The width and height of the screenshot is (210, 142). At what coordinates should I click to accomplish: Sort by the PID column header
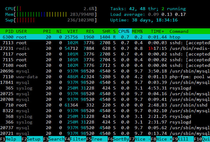pos(9,31)
